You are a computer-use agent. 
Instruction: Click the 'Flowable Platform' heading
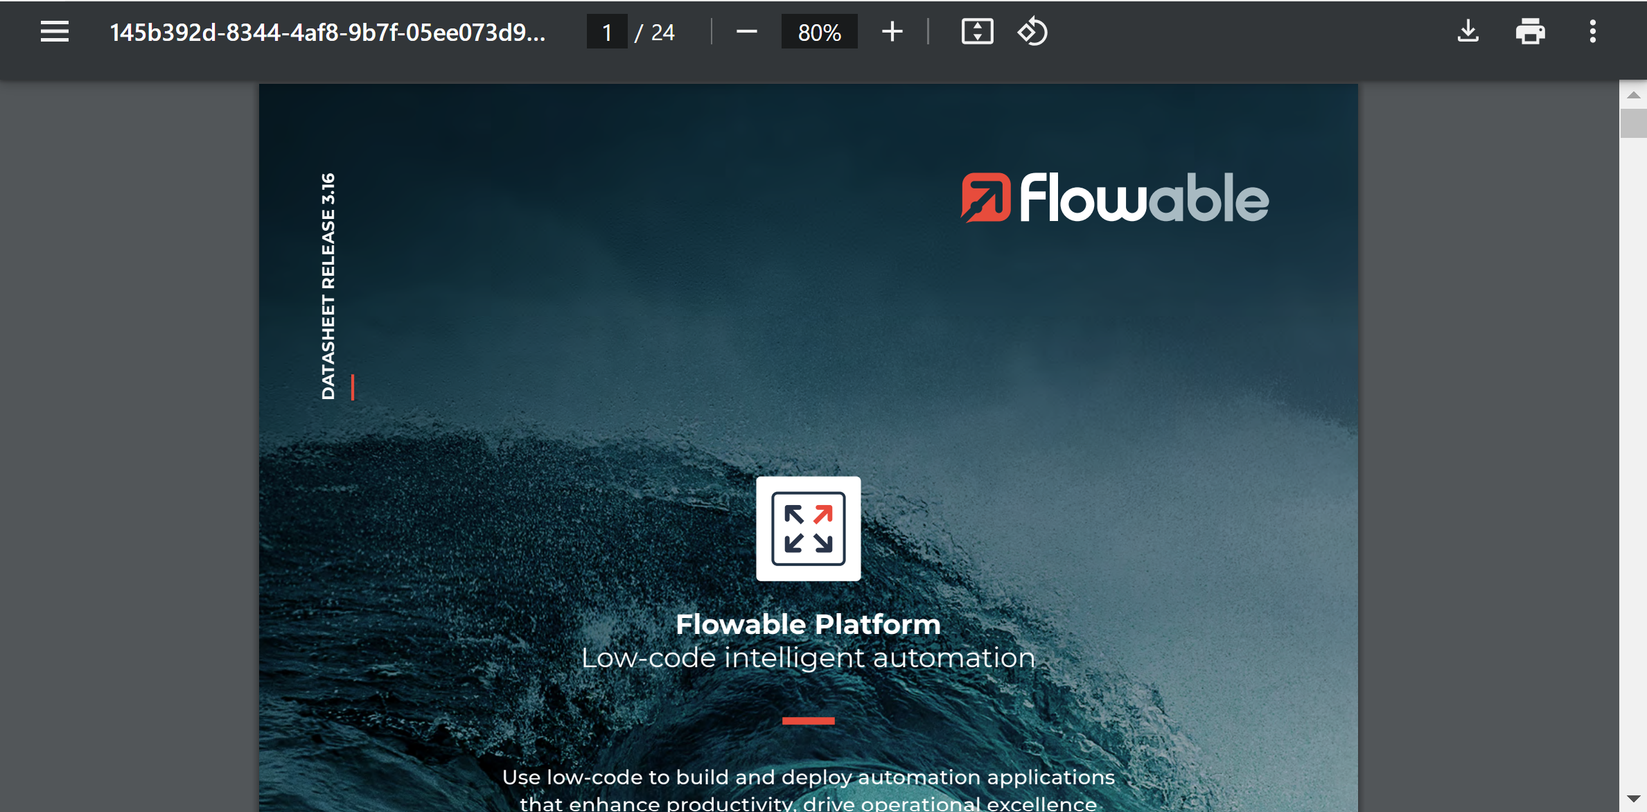point(808,624)
